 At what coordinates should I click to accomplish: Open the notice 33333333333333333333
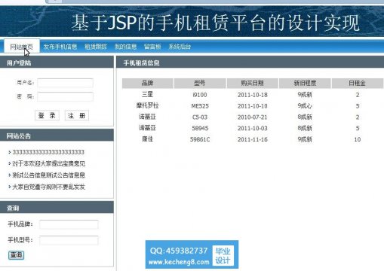tap(48, 152)
